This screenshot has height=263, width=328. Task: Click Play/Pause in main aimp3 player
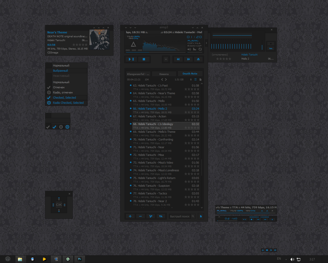[131, 59]
